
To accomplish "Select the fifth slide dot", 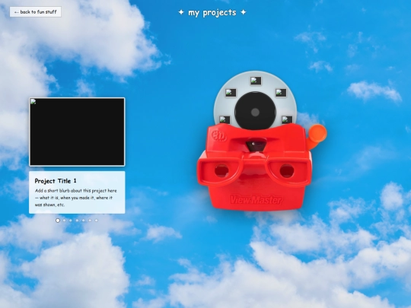I will click(84, 221).
